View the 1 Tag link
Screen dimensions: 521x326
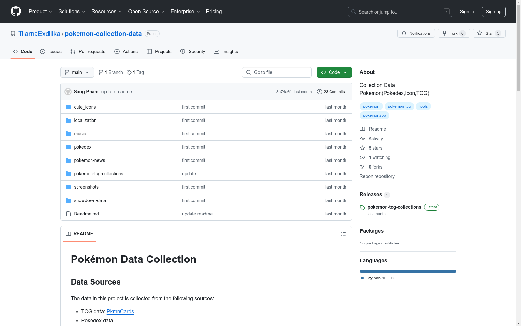[135, 72]
